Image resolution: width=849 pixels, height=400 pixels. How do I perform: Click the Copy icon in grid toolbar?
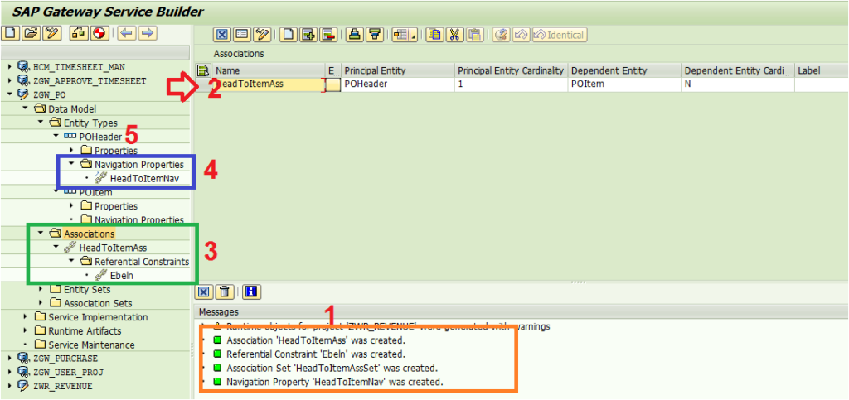434,35
